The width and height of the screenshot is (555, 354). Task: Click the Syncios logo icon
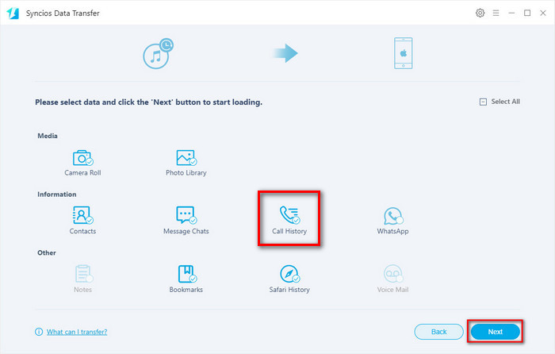(x=13, y=13)
